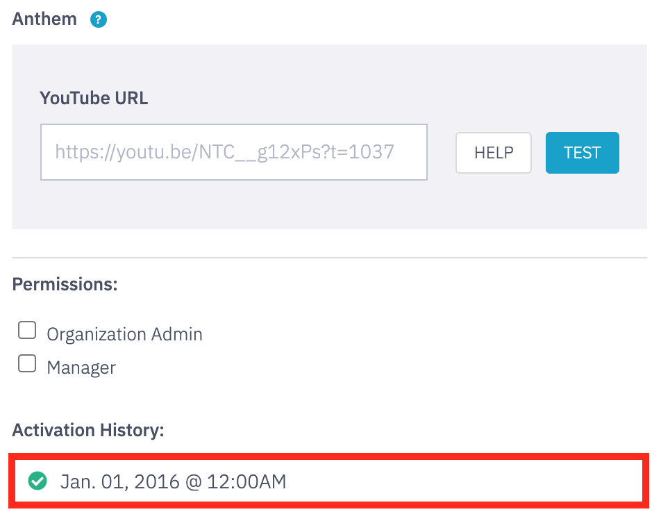
Task: Click empty space in the highlighted activation row
Action: 464,481
